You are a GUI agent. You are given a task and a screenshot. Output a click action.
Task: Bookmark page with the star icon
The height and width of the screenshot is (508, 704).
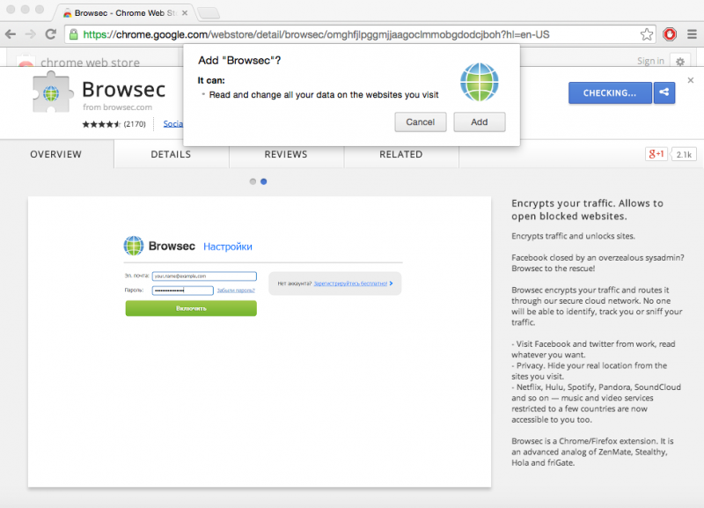click(647, 34)
